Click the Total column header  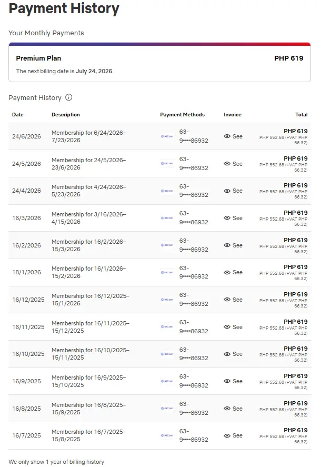(x=302, y=115)
